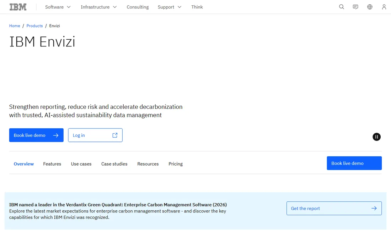Click the Verdantix Green Quadrant headline text
The width and height of the screenshot is (391, 244).
pyautogui.click(x=118, y=205)
